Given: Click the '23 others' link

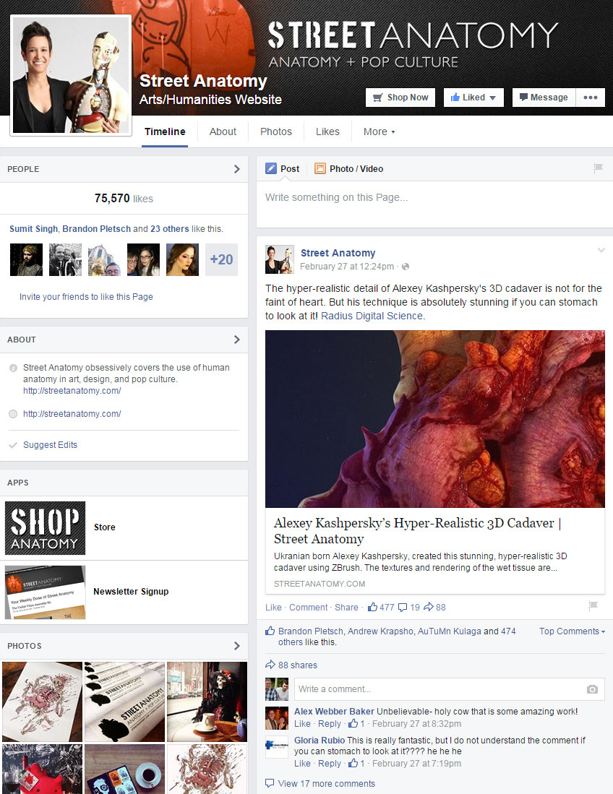Looking at the screenshot, I should [170, 229].
